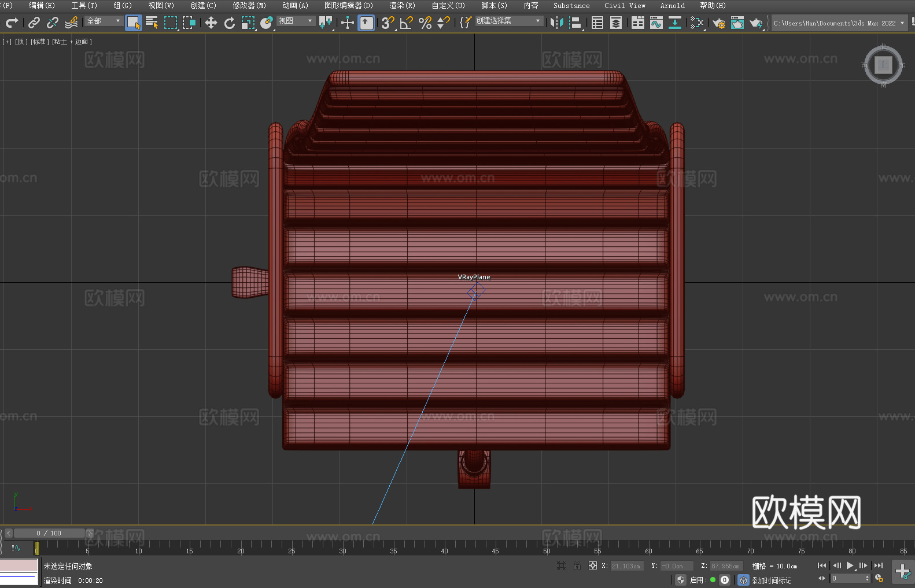915x588 pixels.
Task: Select the Move tool
Action: tap(211, 23)
